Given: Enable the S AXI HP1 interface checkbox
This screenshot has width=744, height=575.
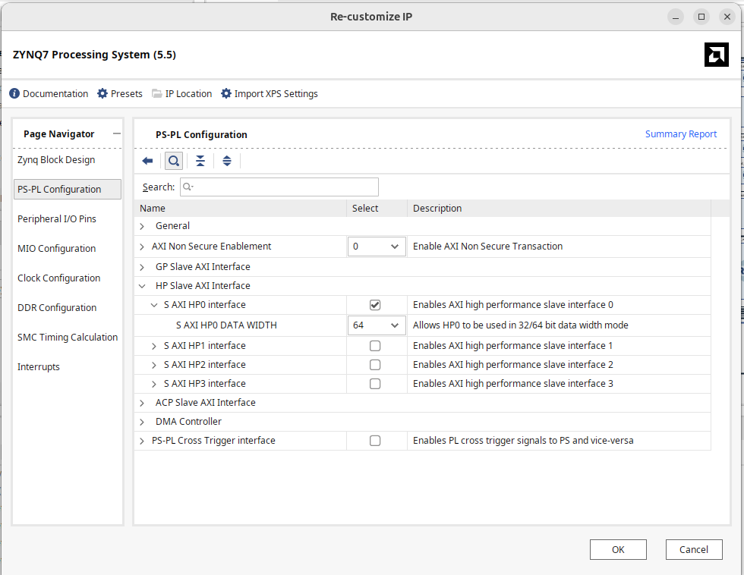Looking at the screenshot, I should (375, 346).
